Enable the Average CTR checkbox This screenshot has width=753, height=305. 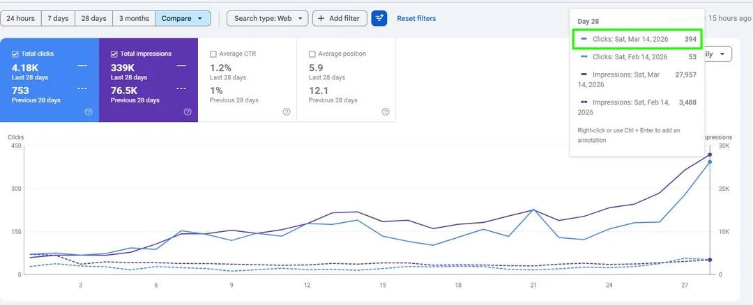[213, 54]
